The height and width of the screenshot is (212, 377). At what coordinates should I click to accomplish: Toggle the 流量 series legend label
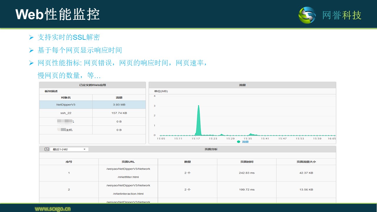(245, 142)
